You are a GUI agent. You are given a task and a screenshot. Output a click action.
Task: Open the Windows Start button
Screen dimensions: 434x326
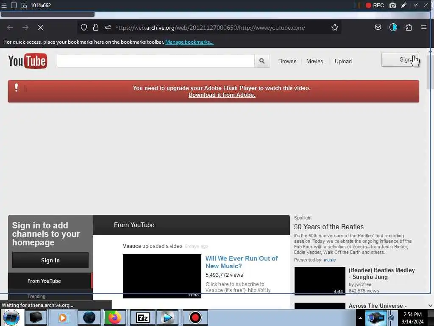11,318
